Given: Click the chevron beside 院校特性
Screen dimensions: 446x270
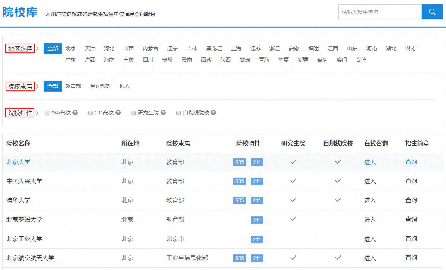Looking at the screenshot, I should 37,113.
